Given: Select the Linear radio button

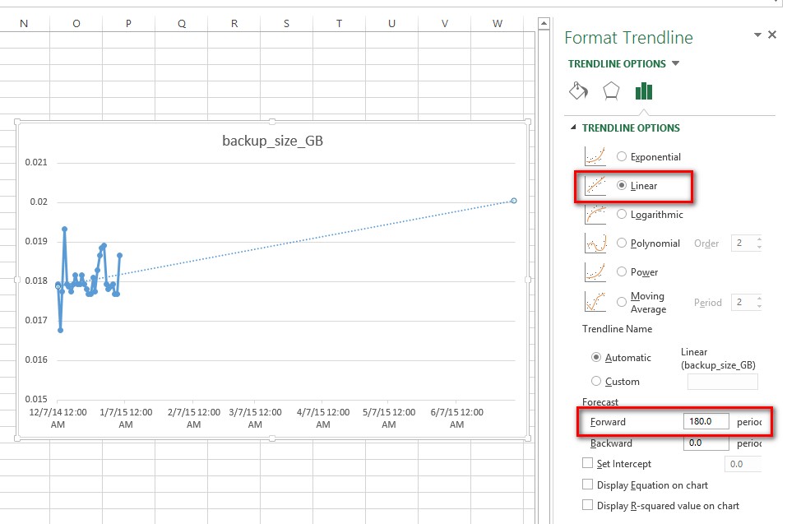Looking at the screenshot, I should point(622,185).
